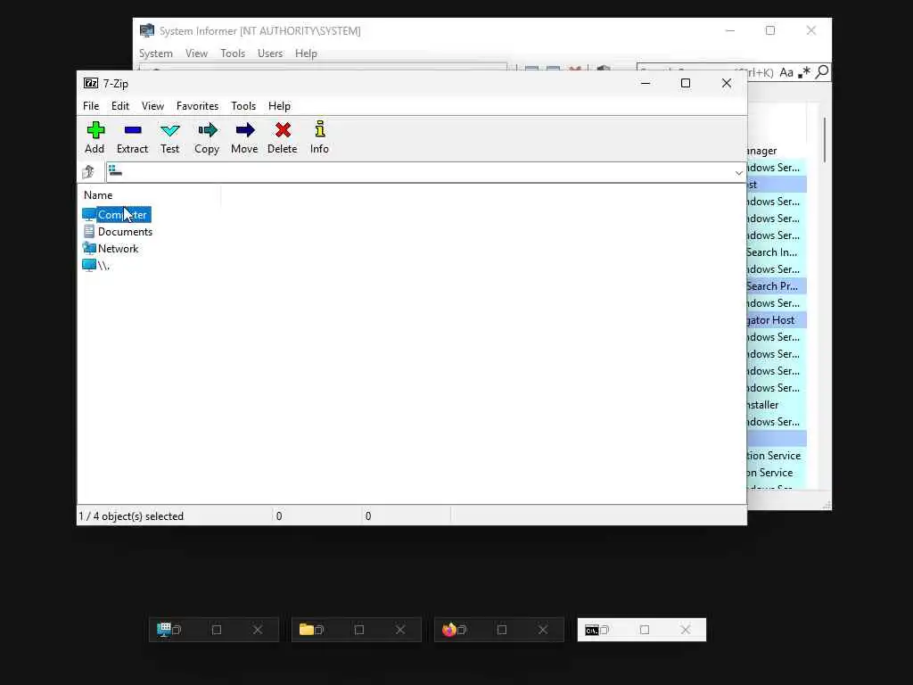This screenshot has width=913, height=685.
Task: Toggle the regex '.*' search option
Action: tap(804, 72)
